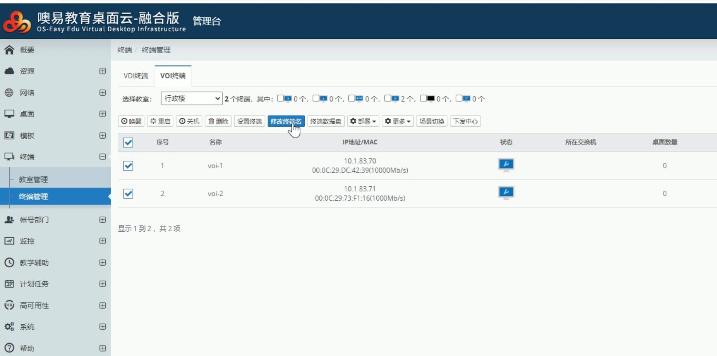Open the 选择教室 classroom dropdown
The height and width of the screenshot is (356, 717).
[192, 99]
